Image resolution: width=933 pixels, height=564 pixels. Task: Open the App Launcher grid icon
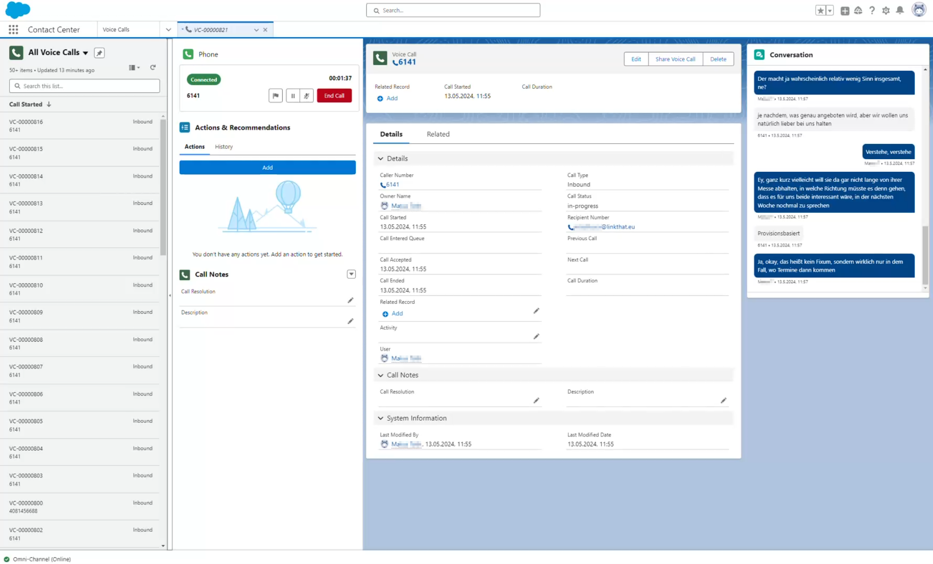click(13, 30)
